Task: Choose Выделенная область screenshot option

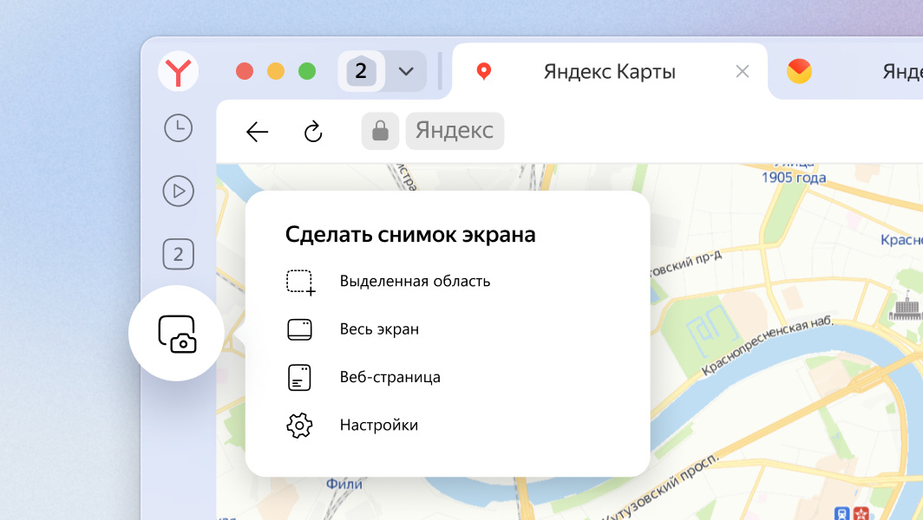Action: (415, 281)
